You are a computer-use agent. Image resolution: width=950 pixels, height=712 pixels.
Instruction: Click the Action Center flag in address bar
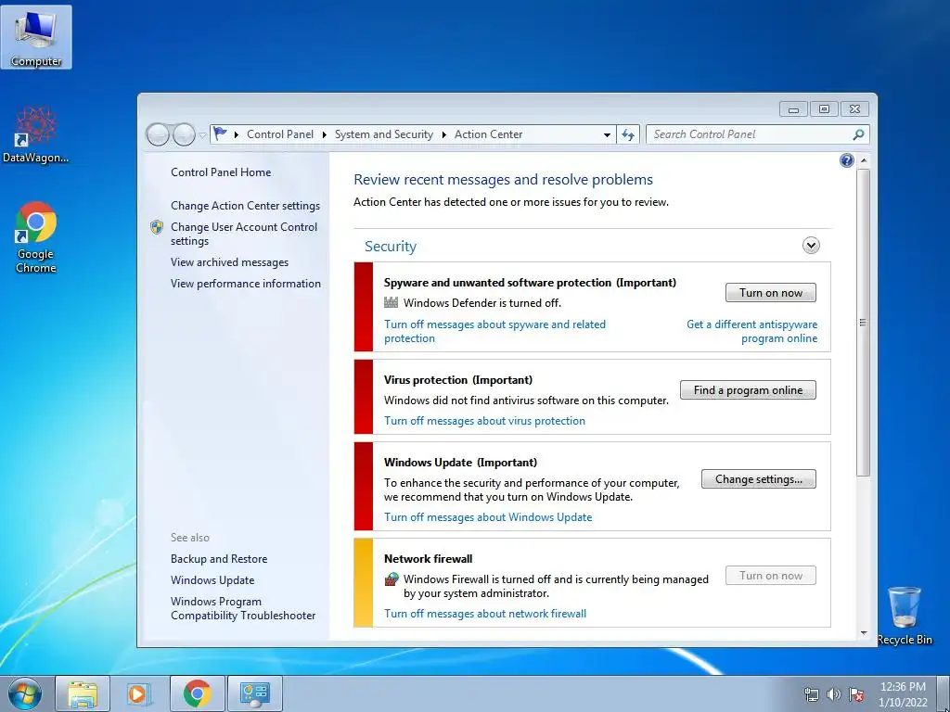[x=220, y=133]
